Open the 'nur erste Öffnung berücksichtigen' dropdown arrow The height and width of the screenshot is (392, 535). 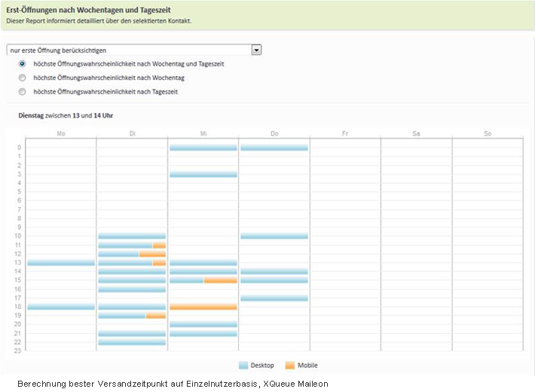click(256, 50)
